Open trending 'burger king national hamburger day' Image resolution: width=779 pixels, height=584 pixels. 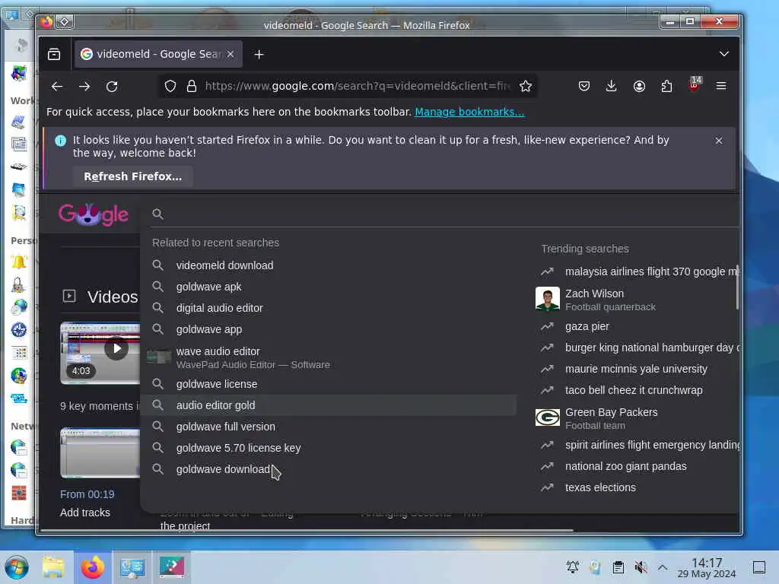(x=638, y=348)
